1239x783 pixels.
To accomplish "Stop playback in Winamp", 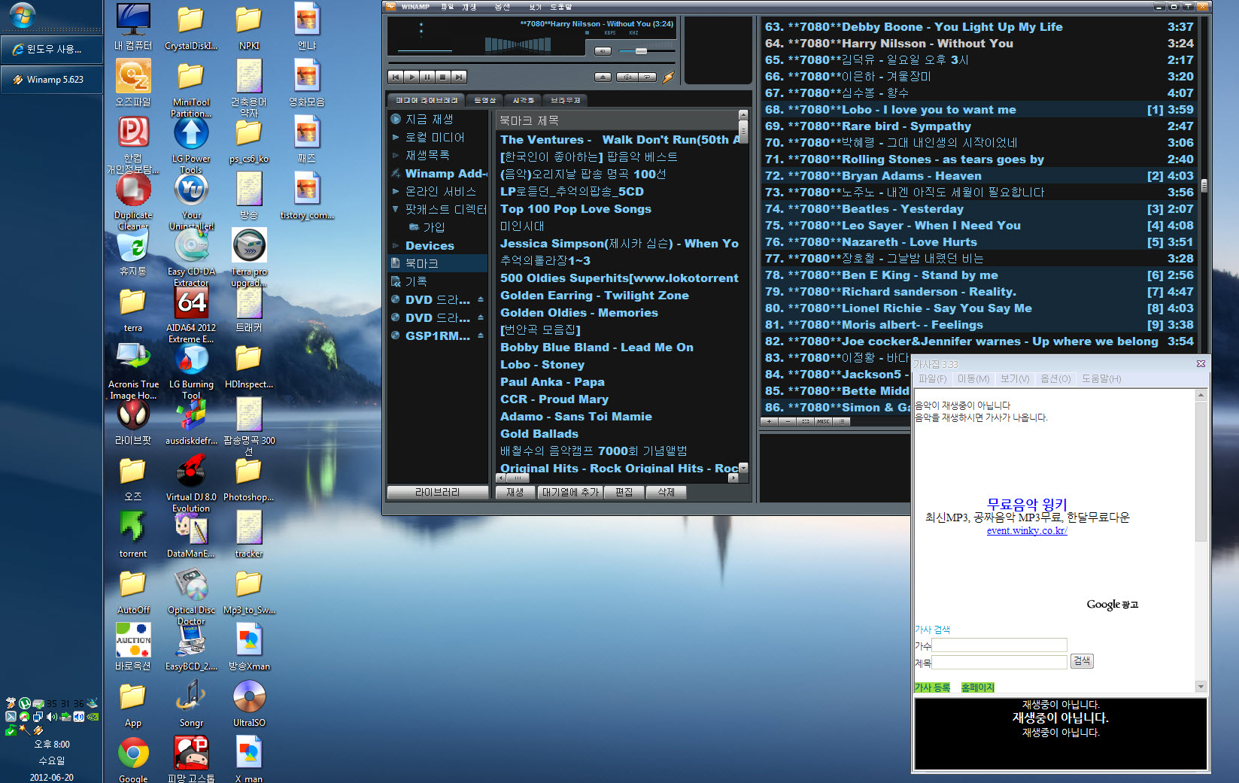I will coord(443,77).
